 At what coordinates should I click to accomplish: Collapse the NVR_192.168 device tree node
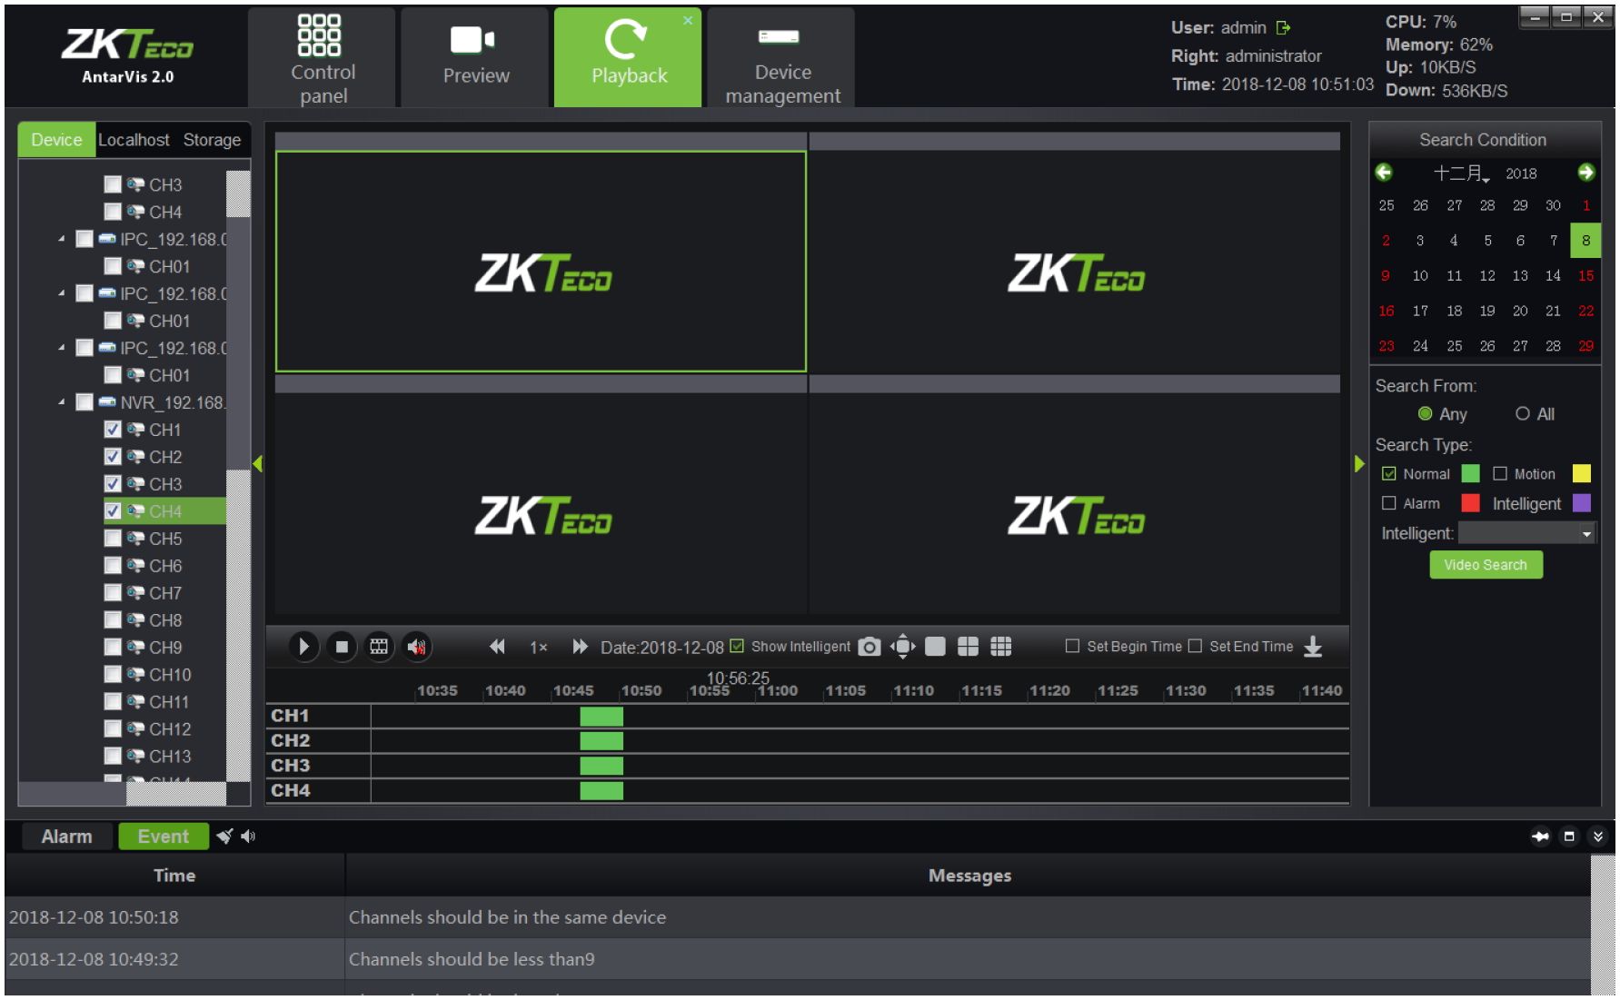click(62, 402)
